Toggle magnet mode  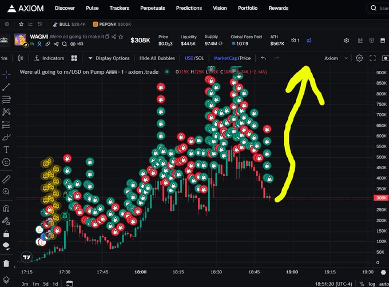coord(6,209)
